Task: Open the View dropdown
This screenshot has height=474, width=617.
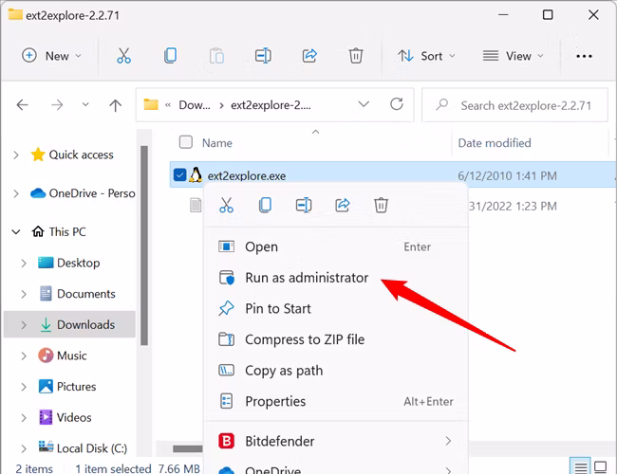Action: (x=514, y=56)
